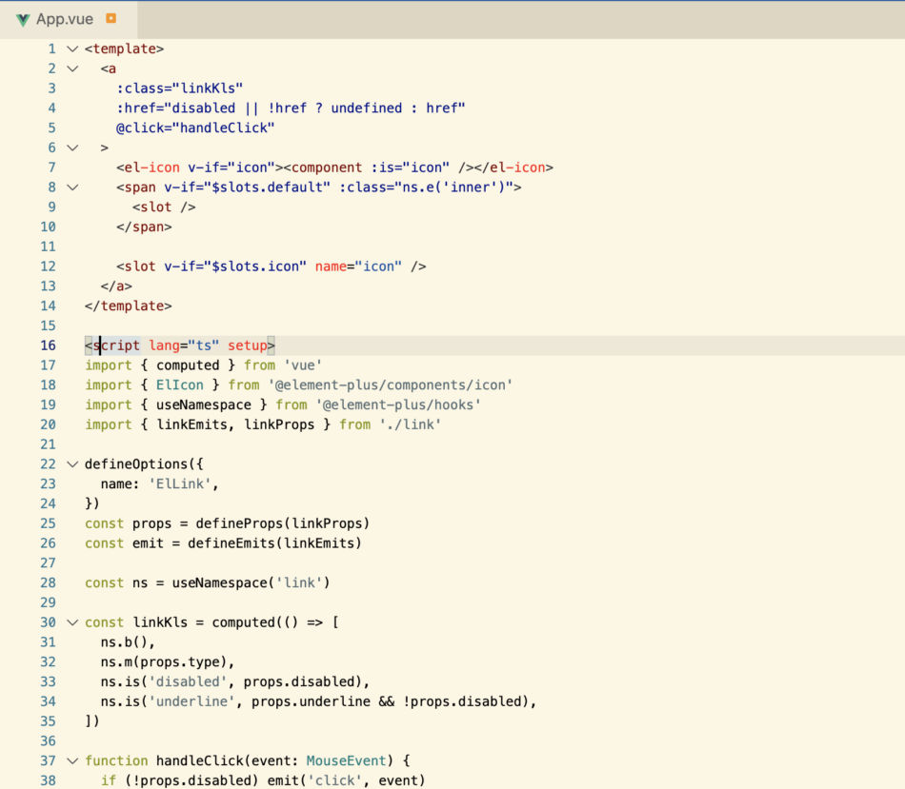Collapse the defineOptions block at line 22
Screen dimensions: 905x789
[x=72, y=464]
